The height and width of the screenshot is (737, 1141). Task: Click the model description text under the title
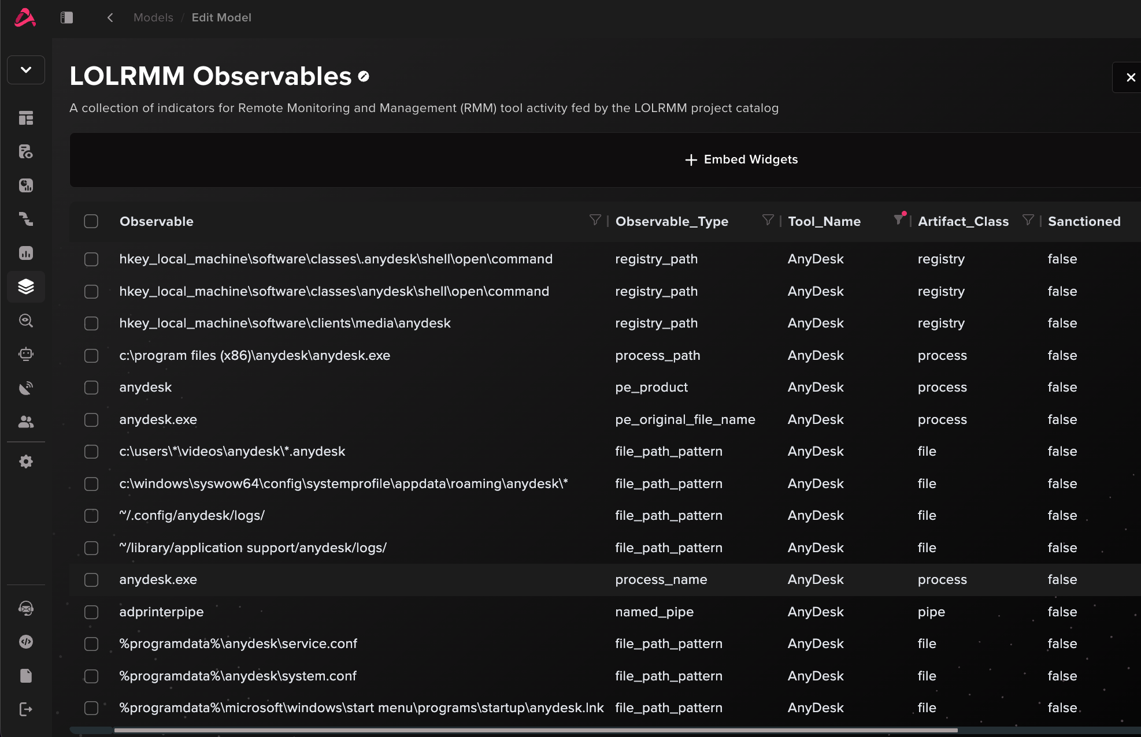(424, 108)
